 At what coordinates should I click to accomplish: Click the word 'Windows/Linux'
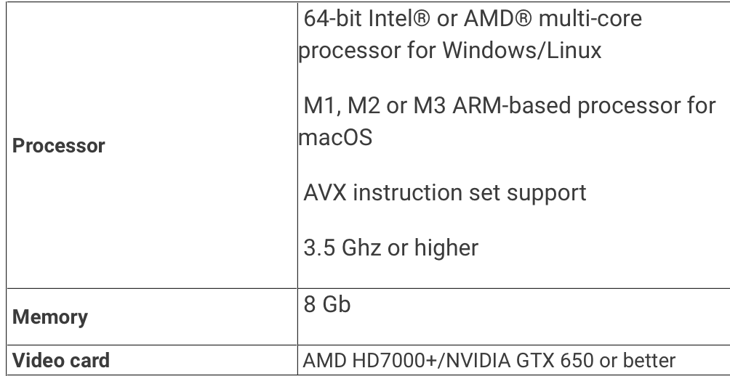click(521, 50)
